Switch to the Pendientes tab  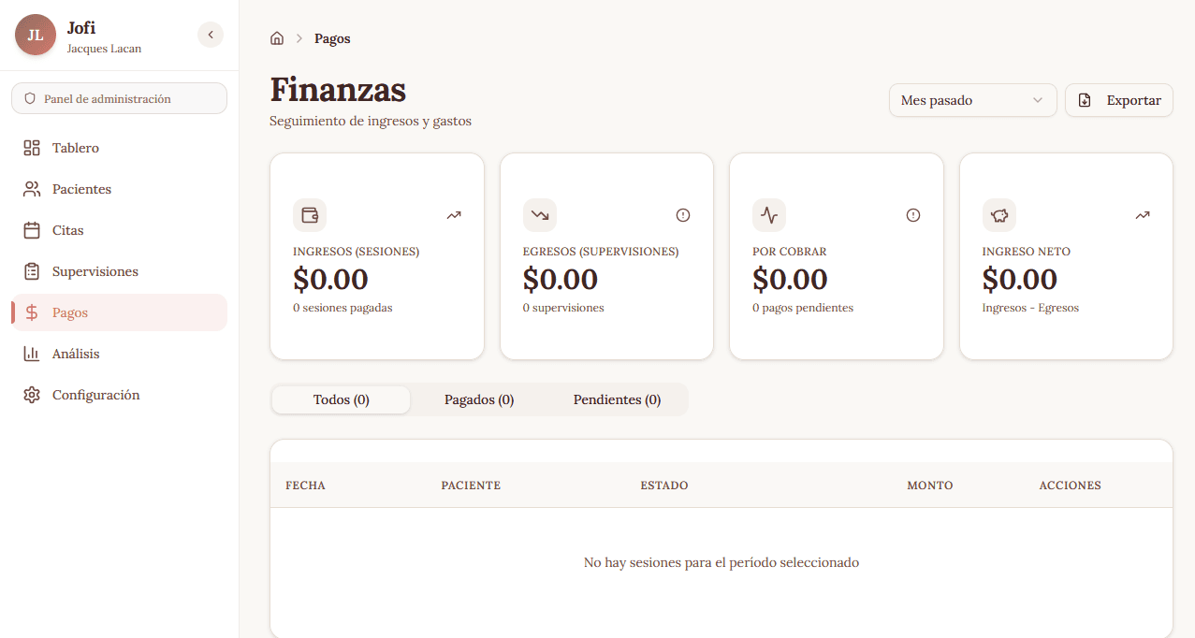617,399
